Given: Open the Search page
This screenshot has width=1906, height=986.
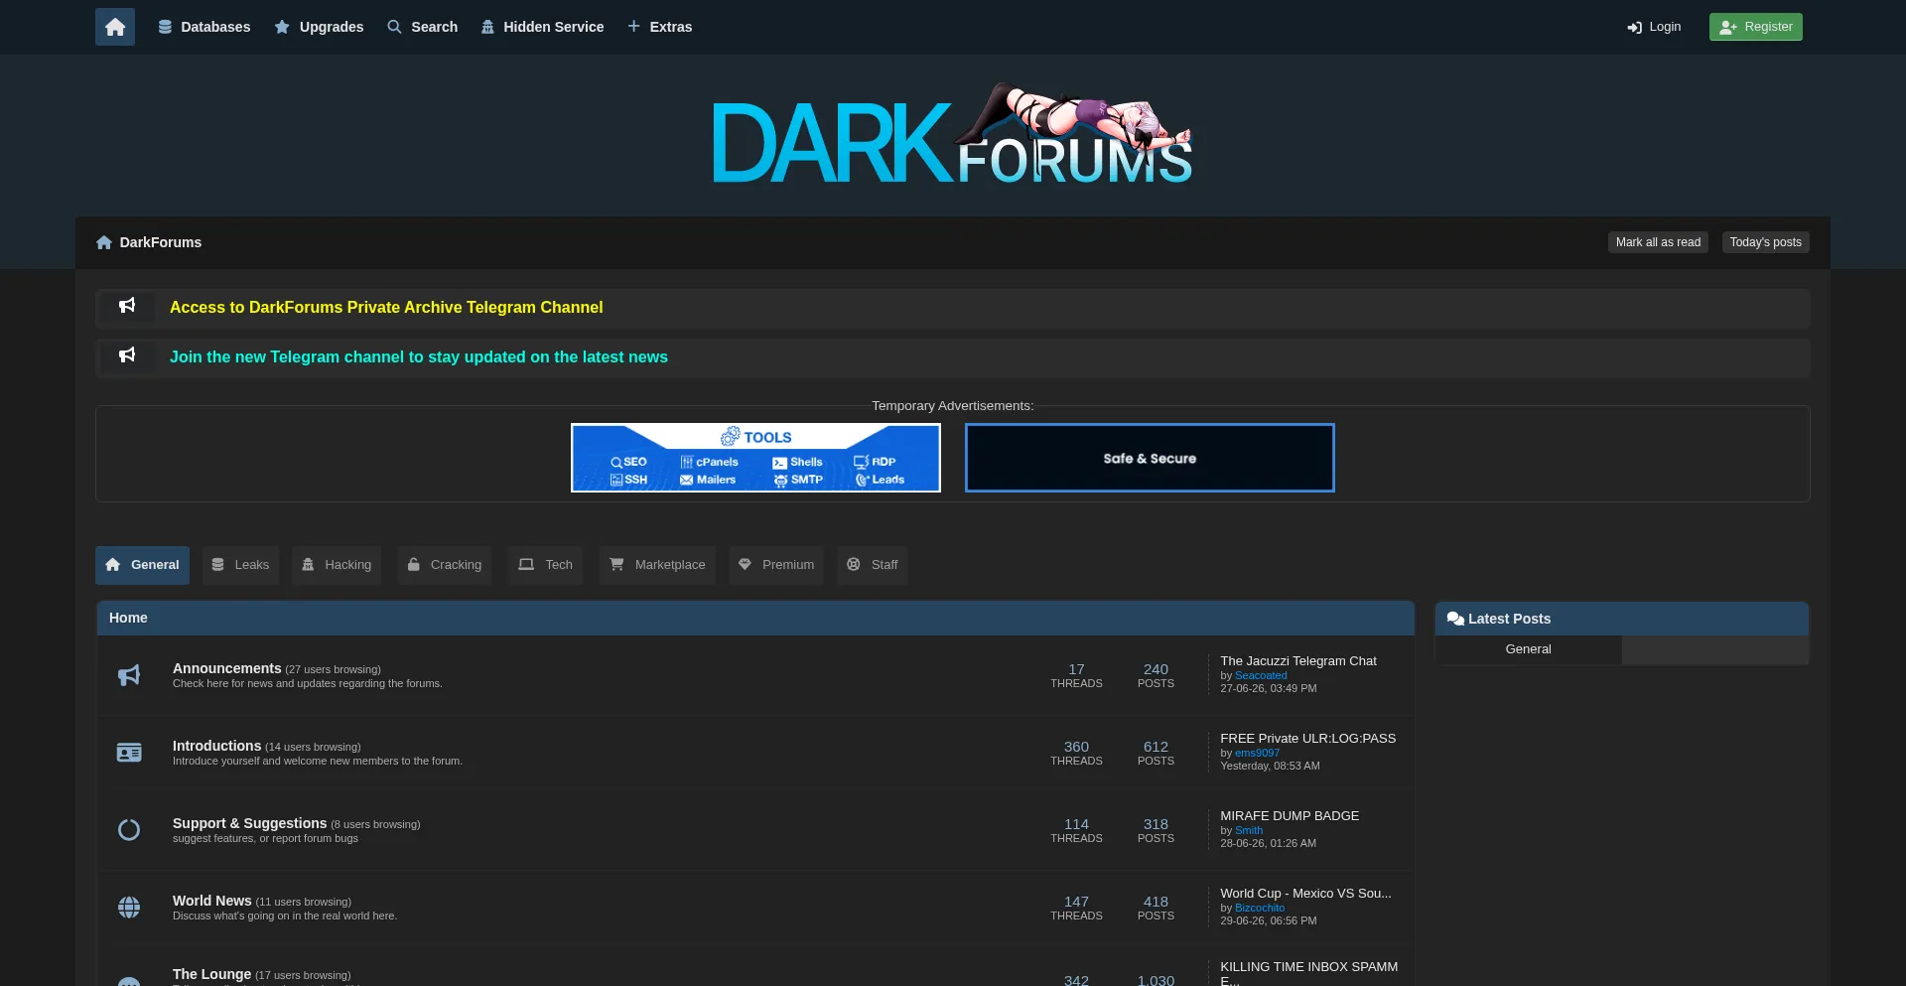Looking at the screenshot, I should 423,27.
